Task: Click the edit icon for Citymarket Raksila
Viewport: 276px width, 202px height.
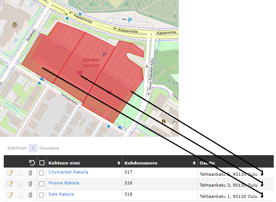Action: click(10, 173)
